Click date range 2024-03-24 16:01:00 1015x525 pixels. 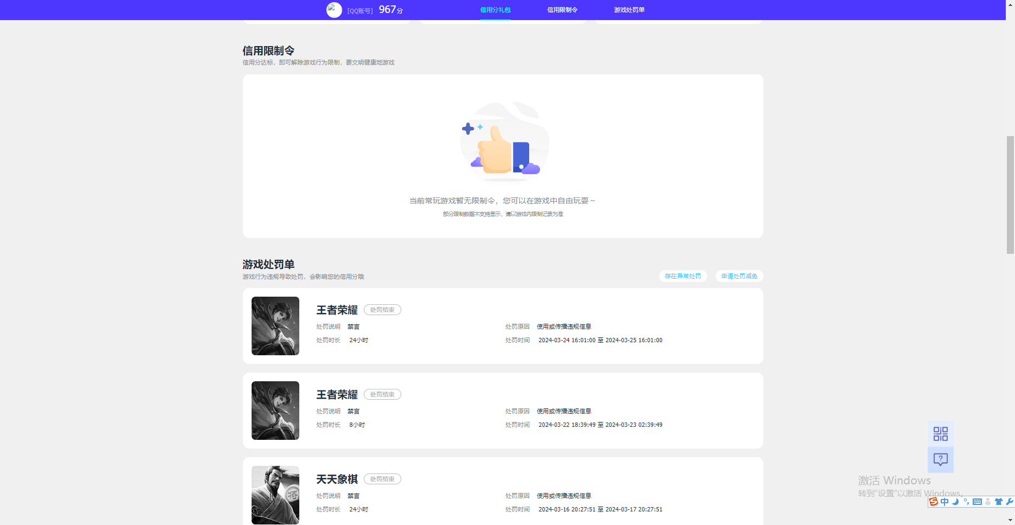coord(600,340)
